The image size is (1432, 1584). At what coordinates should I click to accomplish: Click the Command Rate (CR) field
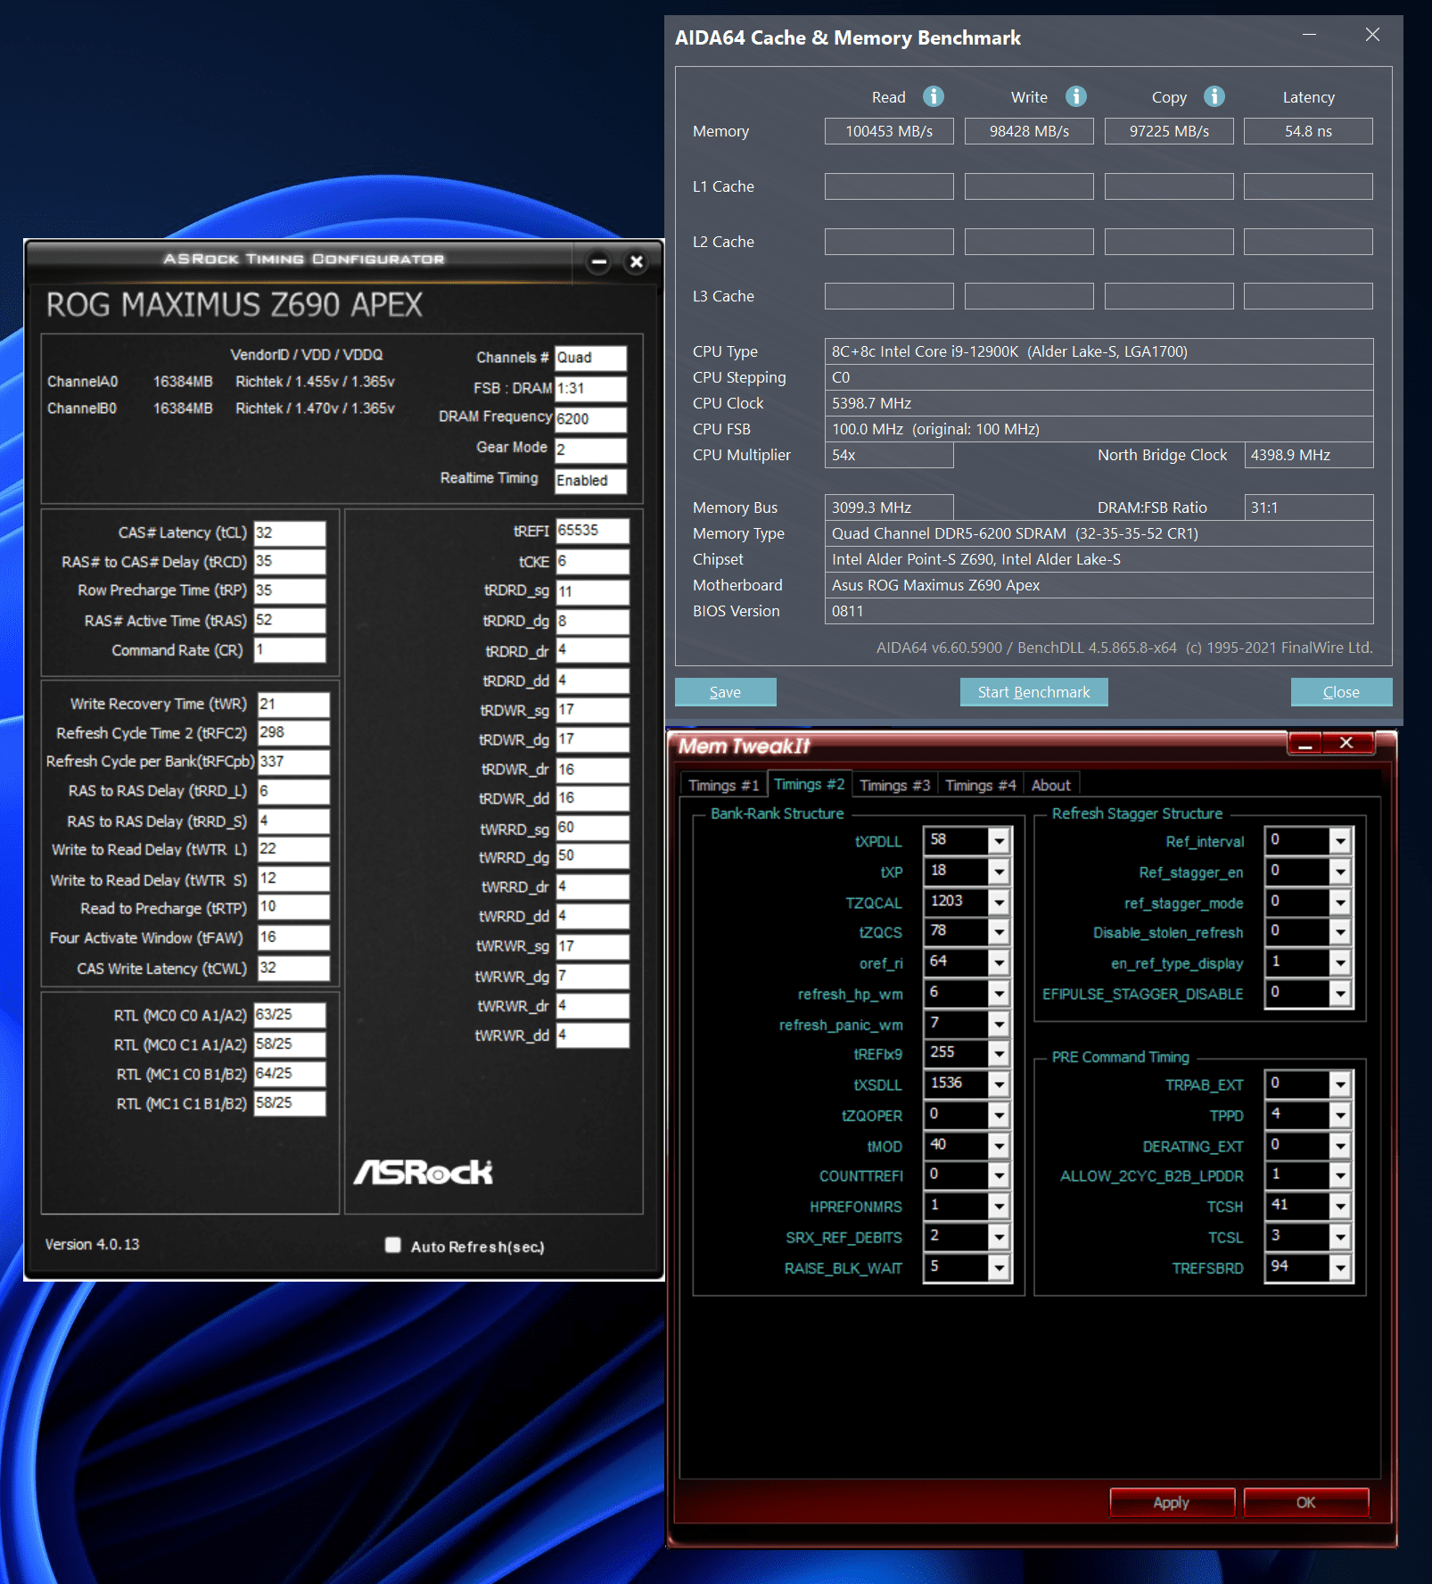tap(290, 649)
